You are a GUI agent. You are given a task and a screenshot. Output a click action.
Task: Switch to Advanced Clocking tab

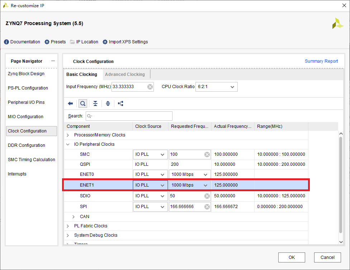point(125,74)
